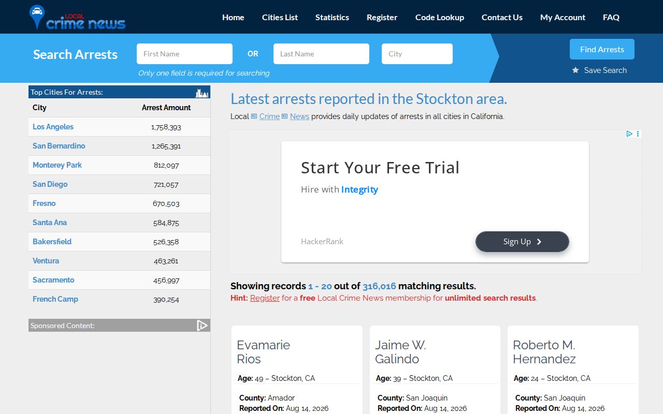663x414 pixels.
Task: Click the AdChoices icon on the ad
Action: [x=629, y=134]
